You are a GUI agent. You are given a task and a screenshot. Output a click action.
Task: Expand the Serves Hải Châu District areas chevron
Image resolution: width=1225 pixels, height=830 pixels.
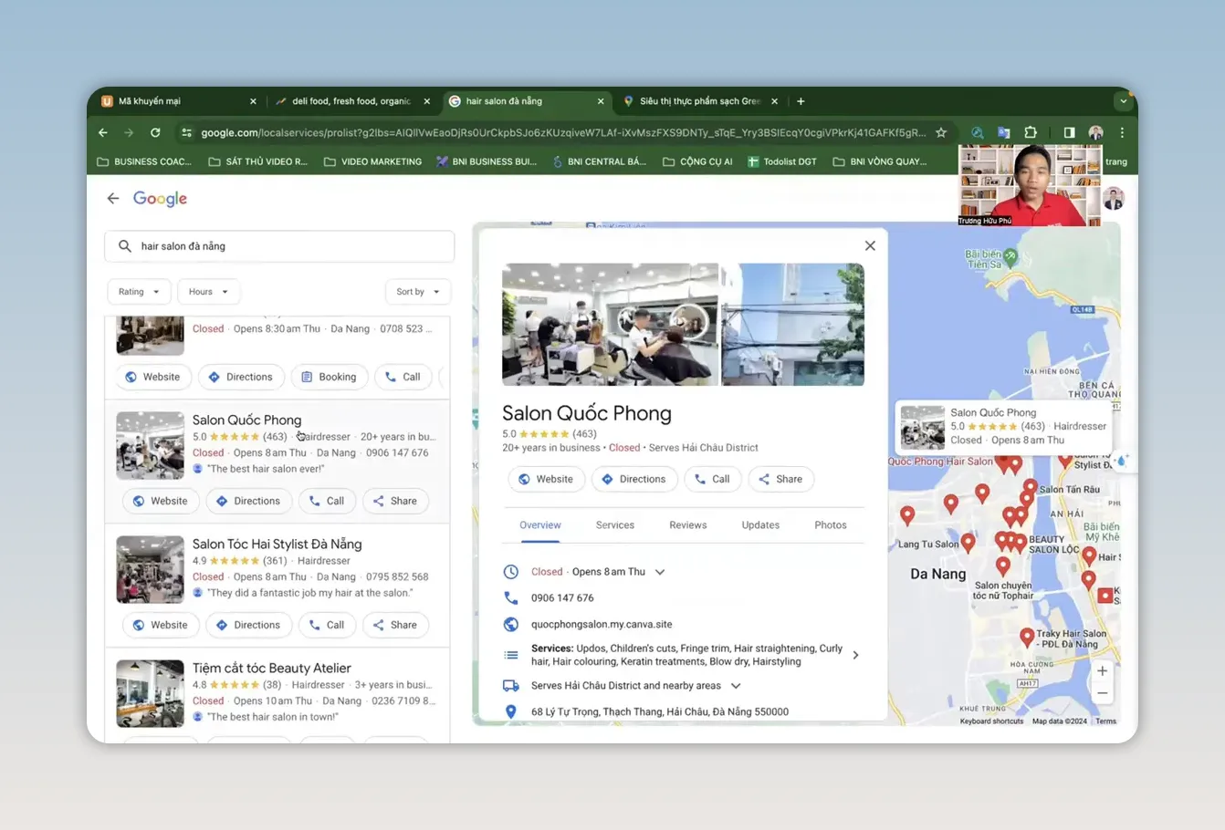pos(736,686)
